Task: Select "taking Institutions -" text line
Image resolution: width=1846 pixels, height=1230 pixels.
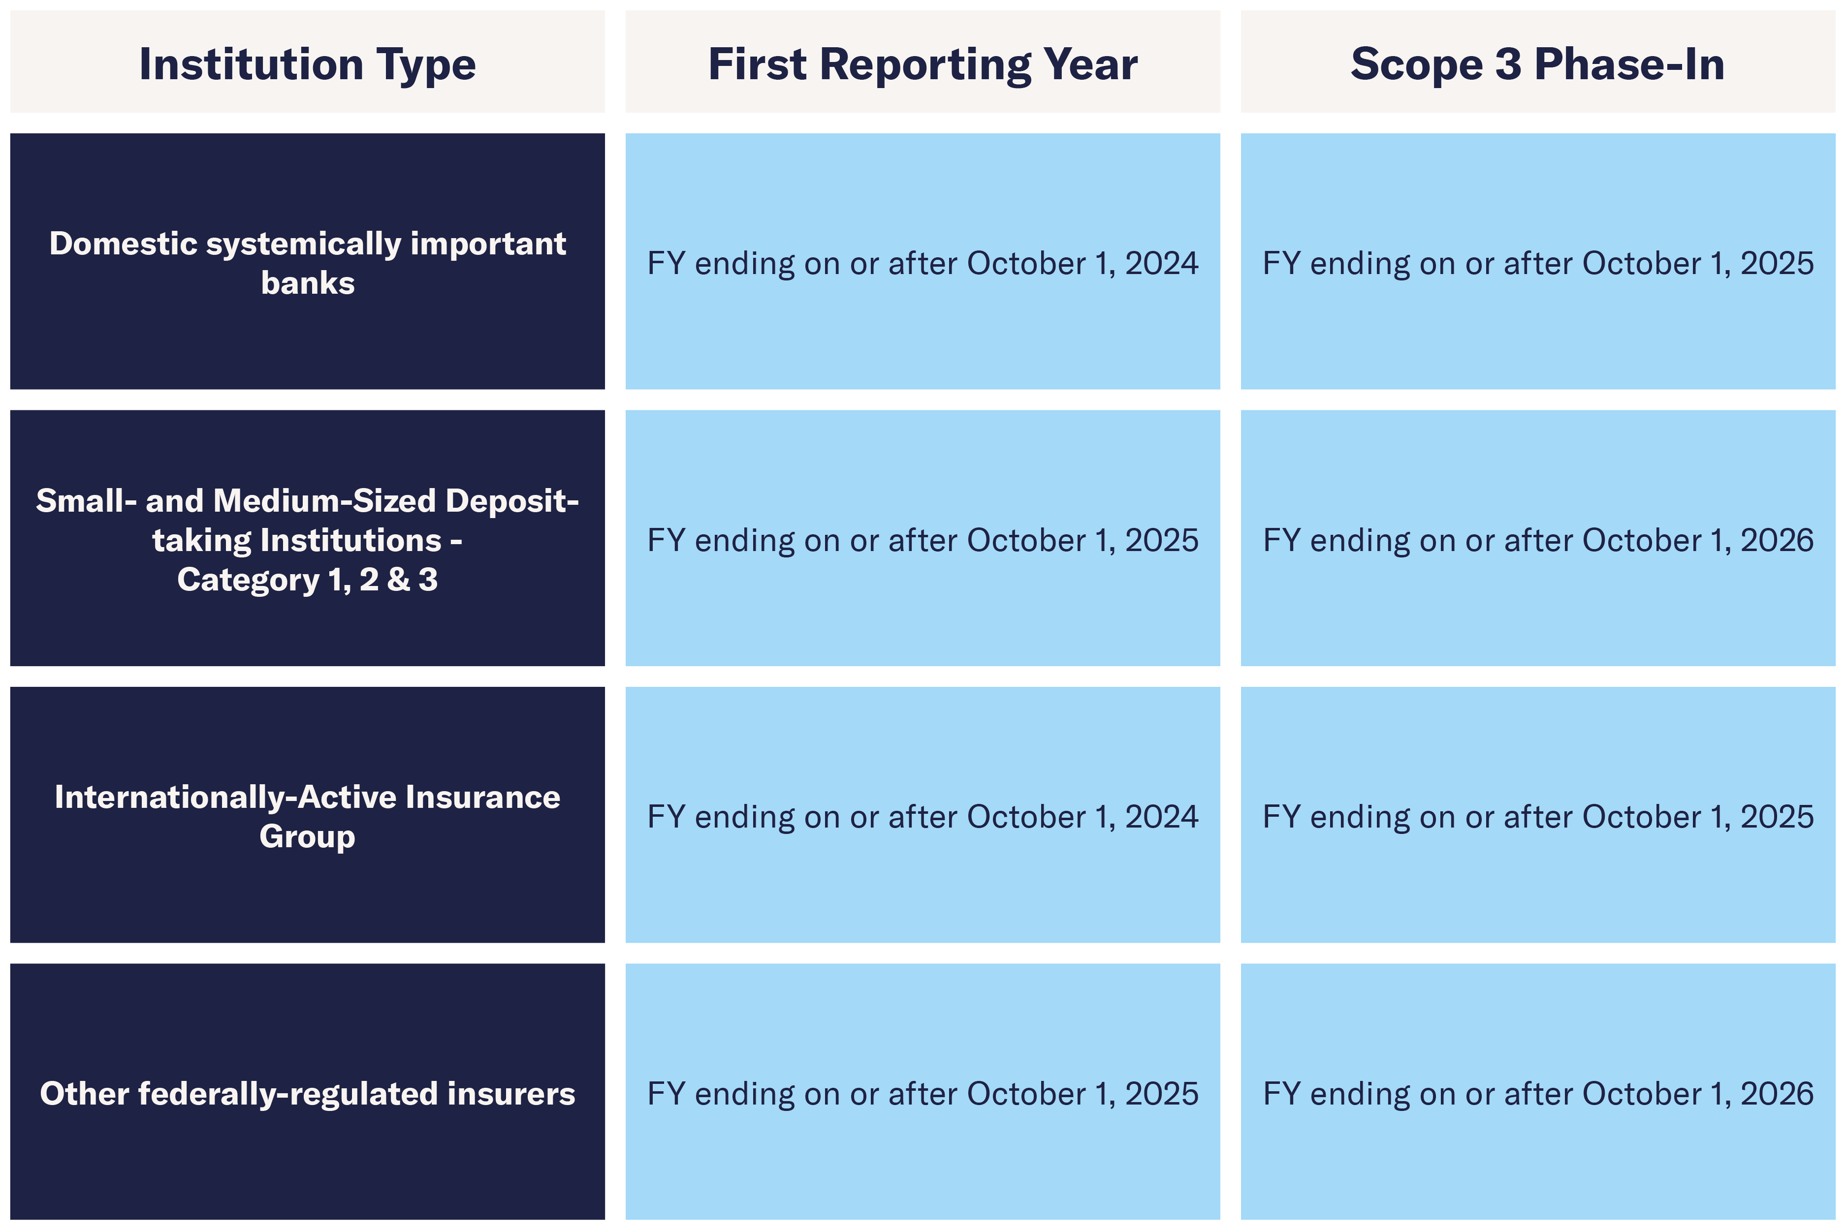Action: tap(308, 541)
